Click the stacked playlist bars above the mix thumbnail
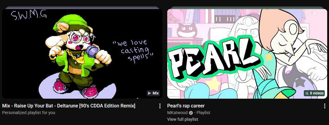Viewport: 329px width, 125px height. point(82,8)
